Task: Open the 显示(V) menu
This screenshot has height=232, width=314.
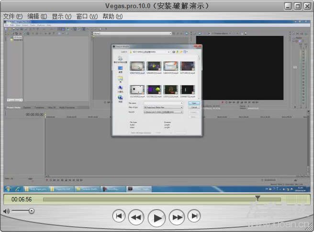Action: [61, 16]
